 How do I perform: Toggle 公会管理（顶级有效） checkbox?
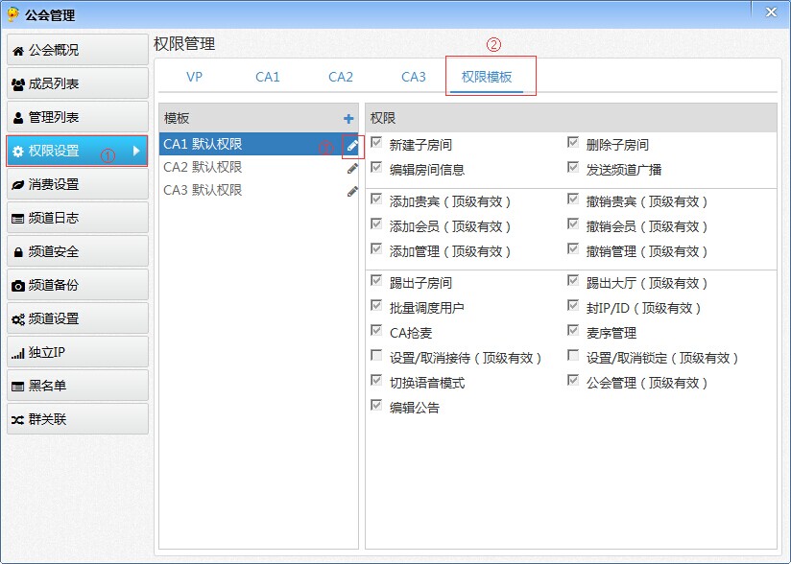(573, 381)
